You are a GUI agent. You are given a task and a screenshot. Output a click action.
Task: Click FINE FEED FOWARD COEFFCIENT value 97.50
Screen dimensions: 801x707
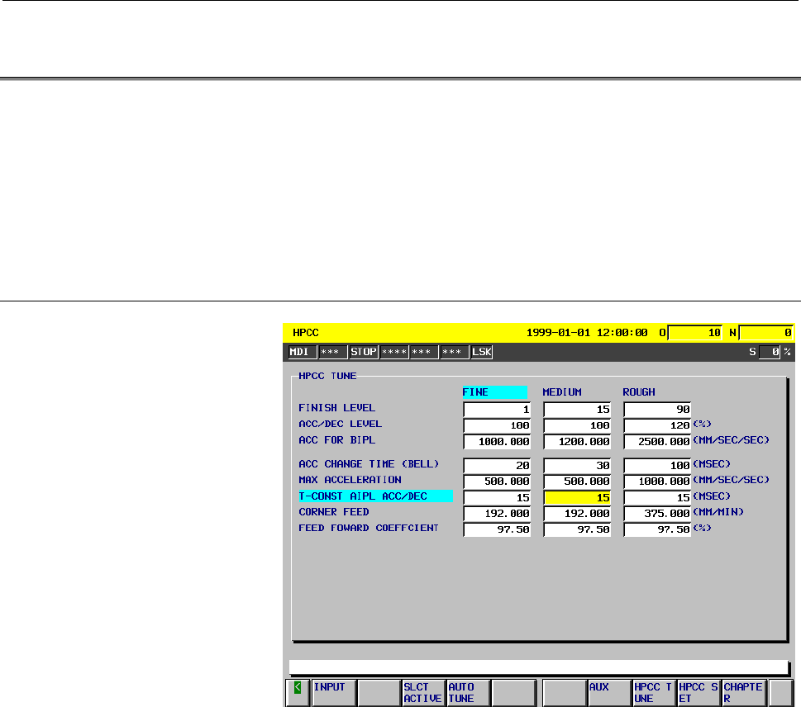tap(497, 529)
